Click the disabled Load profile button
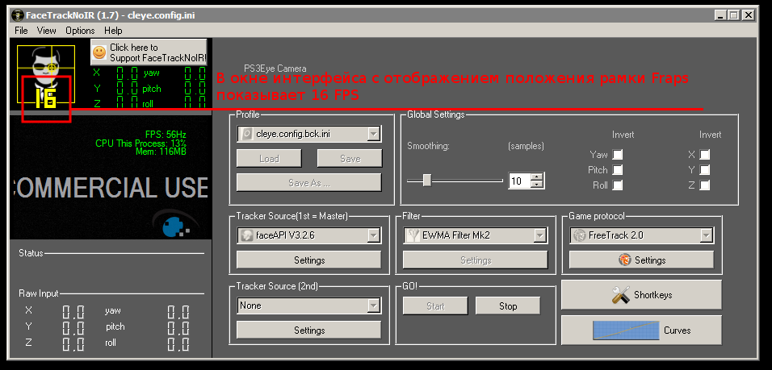The height and width of the screenshot is (370, 772). (x=269, y=159)
